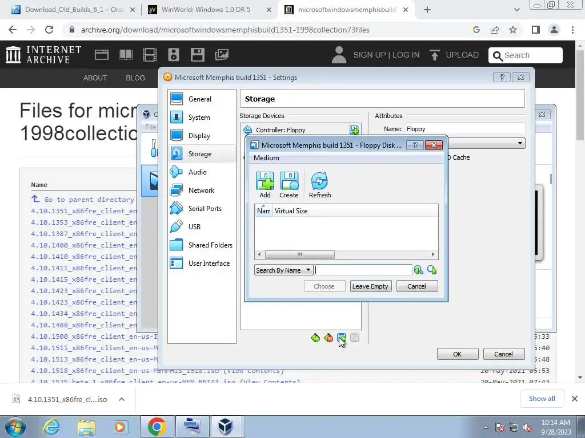The image size is (585, 438).
Task: Click Create floppy disk image icon
Action: (289, 185)
